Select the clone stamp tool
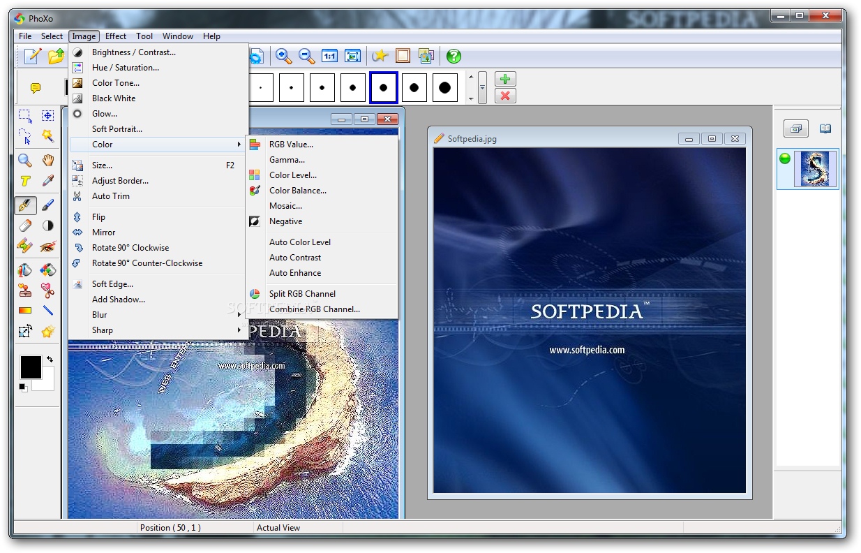 tap(25, 290)
